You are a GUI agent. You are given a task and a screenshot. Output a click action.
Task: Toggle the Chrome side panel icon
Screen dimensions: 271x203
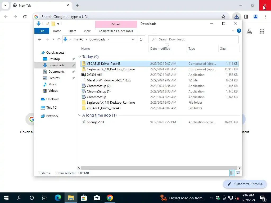coord(246,17)
